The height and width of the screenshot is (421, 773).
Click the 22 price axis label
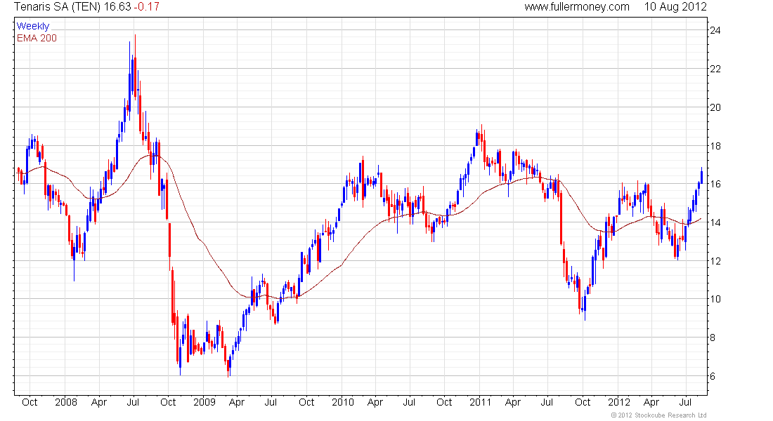pyautogui.click(x=715, y=69)
